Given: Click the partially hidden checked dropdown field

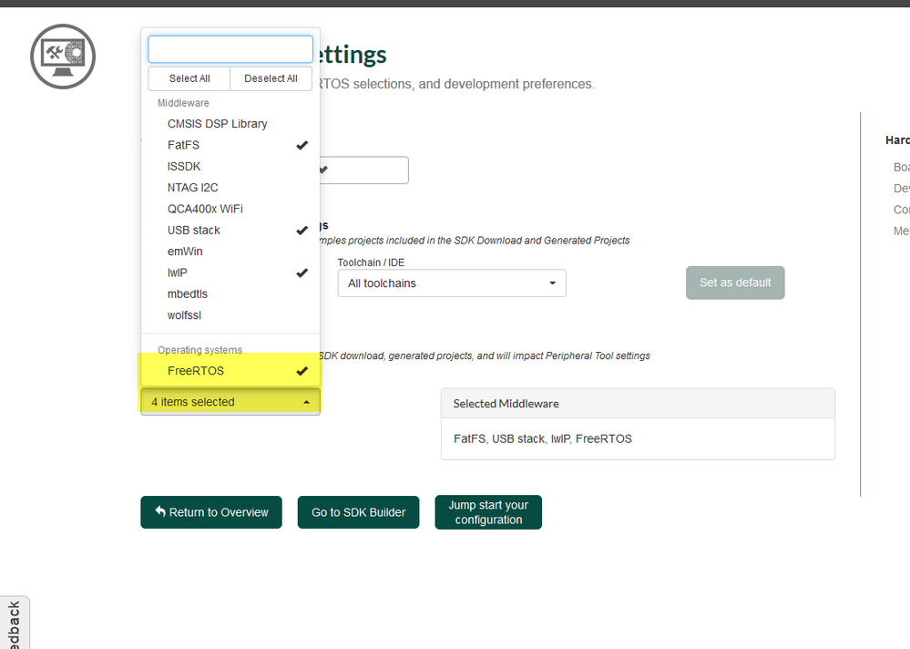Looking at the screenshot, I should 363,170.
